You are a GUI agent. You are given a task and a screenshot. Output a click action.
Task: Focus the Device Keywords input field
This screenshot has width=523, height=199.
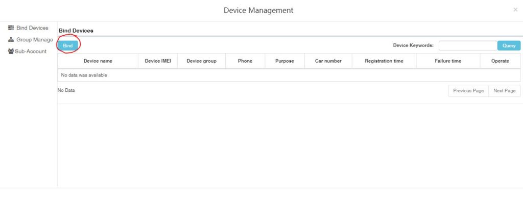468,45
